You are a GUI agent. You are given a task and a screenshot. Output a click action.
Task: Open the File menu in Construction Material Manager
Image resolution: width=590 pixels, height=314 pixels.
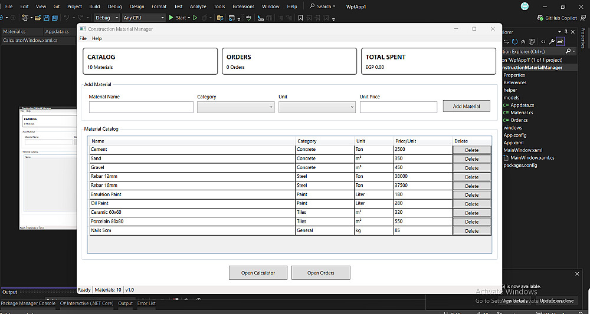(x=83, y=38)
